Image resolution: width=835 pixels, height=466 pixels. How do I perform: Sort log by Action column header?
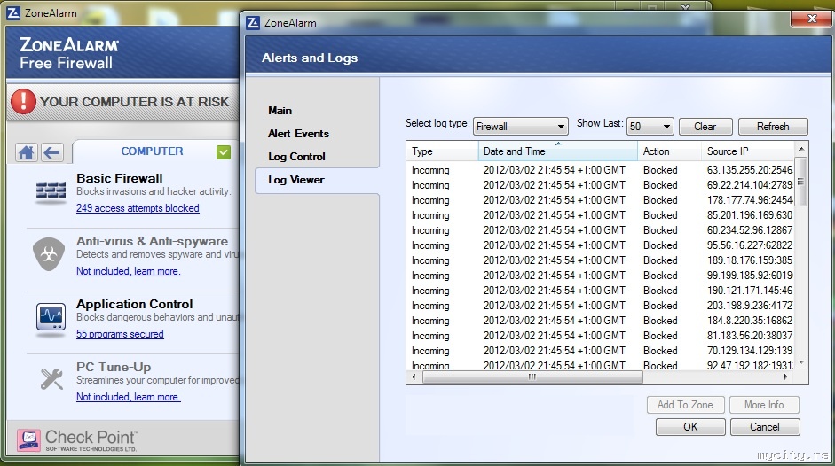tap(669, 151)
